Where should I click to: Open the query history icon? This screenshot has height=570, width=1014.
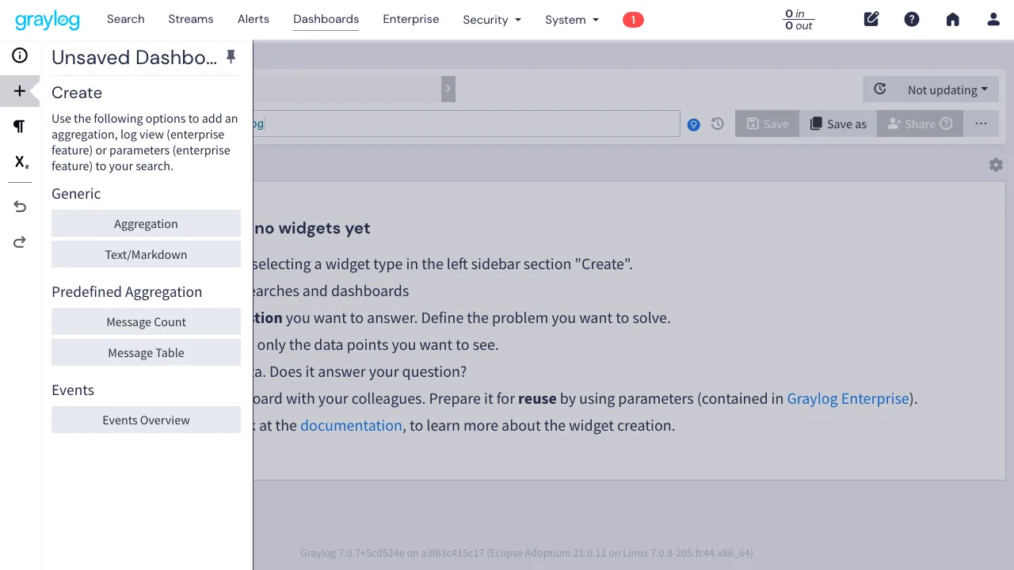718,123
